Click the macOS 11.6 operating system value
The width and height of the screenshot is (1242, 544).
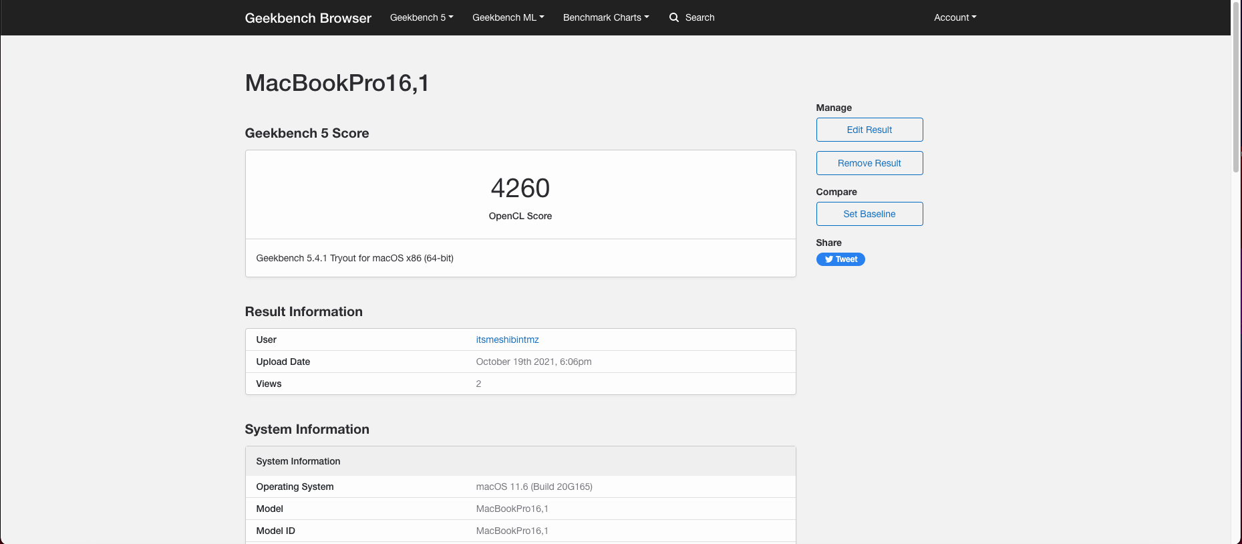click(534, 487)
